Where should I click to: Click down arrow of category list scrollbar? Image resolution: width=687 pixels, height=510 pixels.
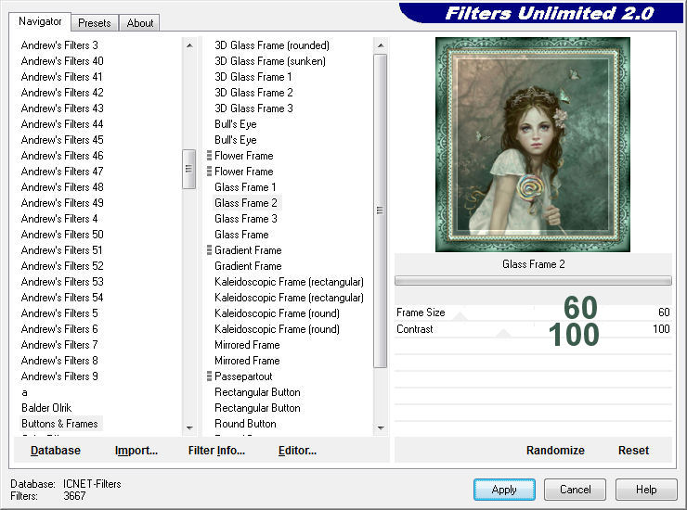coord(189,427)
